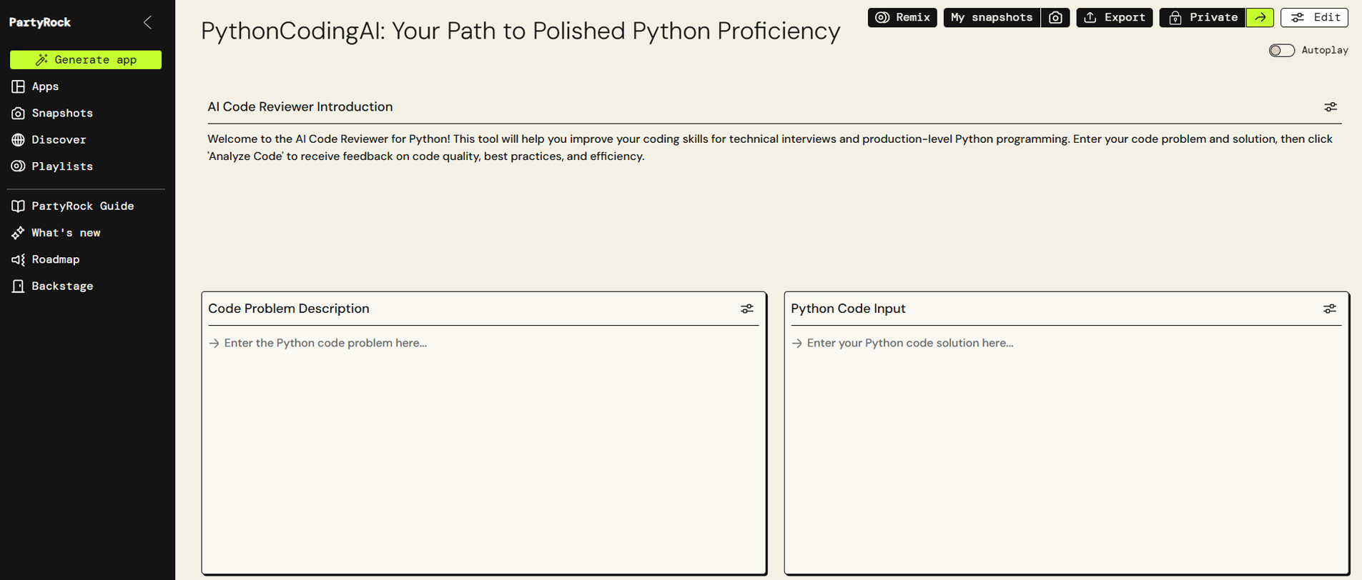Open My snapshots

pos(992,17)
